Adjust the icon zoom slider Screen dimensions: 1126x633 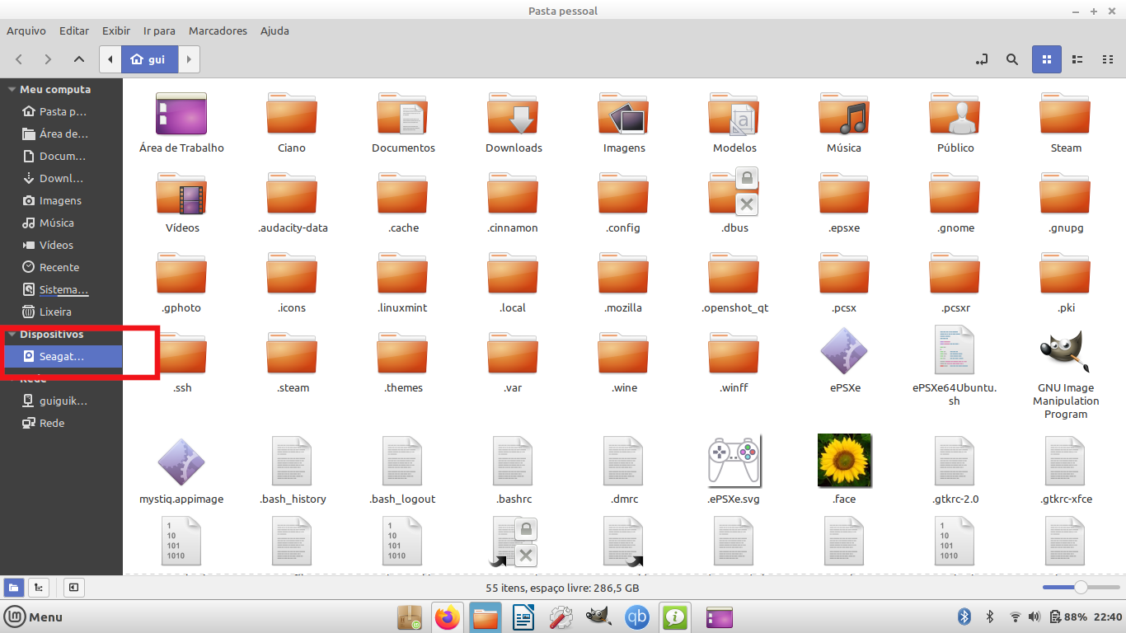tap(1080, 588)
